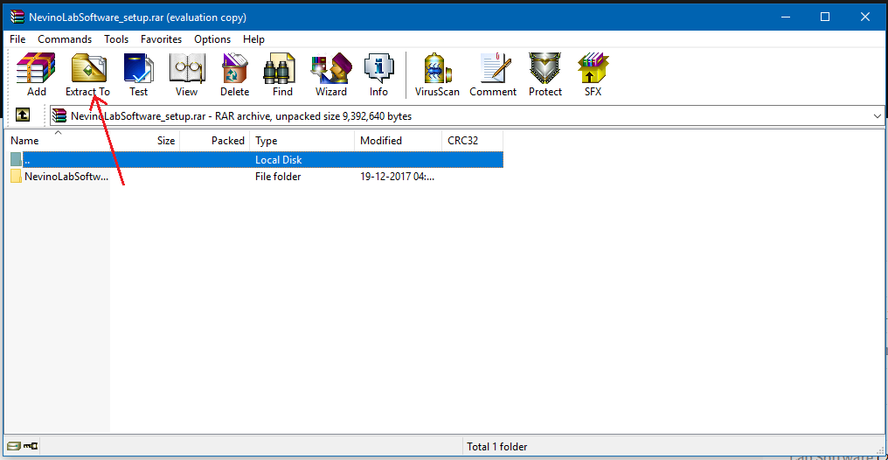Show archive Info
Screen dimensions: 888x460
click(x=378, y=73)
